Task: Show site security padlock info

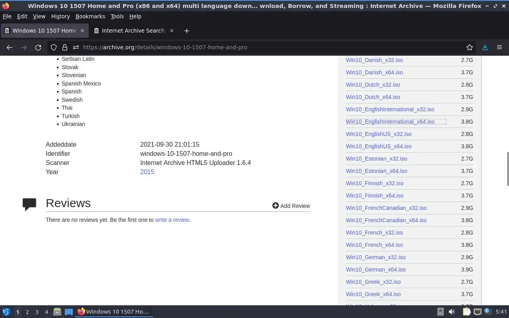Action: (x=65, y=47)
